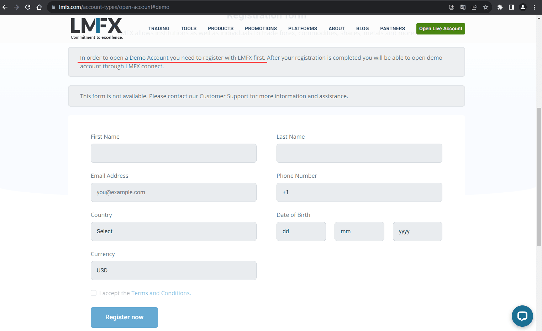Viewport: 542px width, 331px height.
Task: Open the PROMOTIONS menu
Action: 261,28
